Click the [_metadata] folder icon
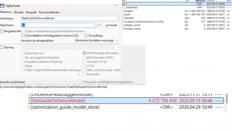The width and height of the screenshot is (232, 130). click(123, 7)
